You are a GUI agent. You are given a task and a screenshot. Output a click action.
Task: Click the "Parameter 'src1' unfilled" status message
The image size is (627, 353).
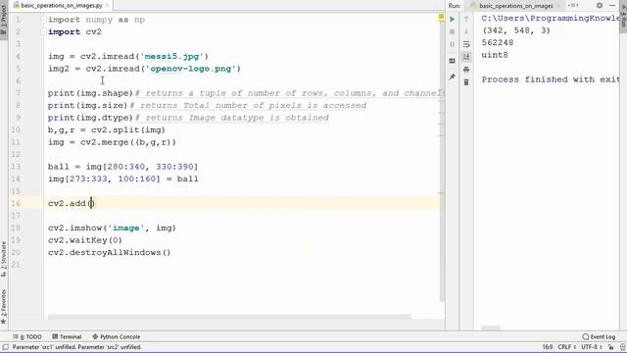(x=76, y=347)
